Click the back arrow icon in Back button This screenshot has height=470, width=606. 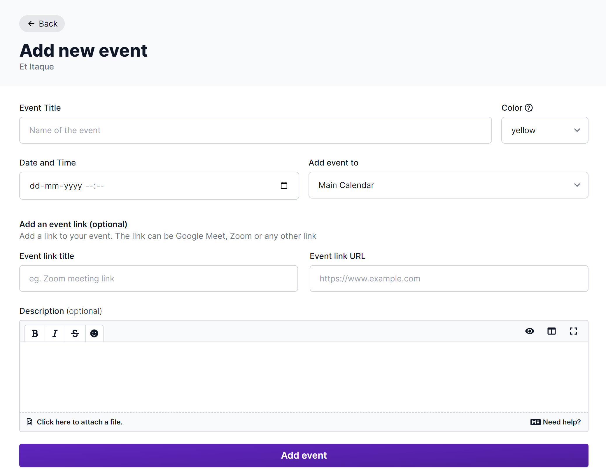tap(31, 23)
